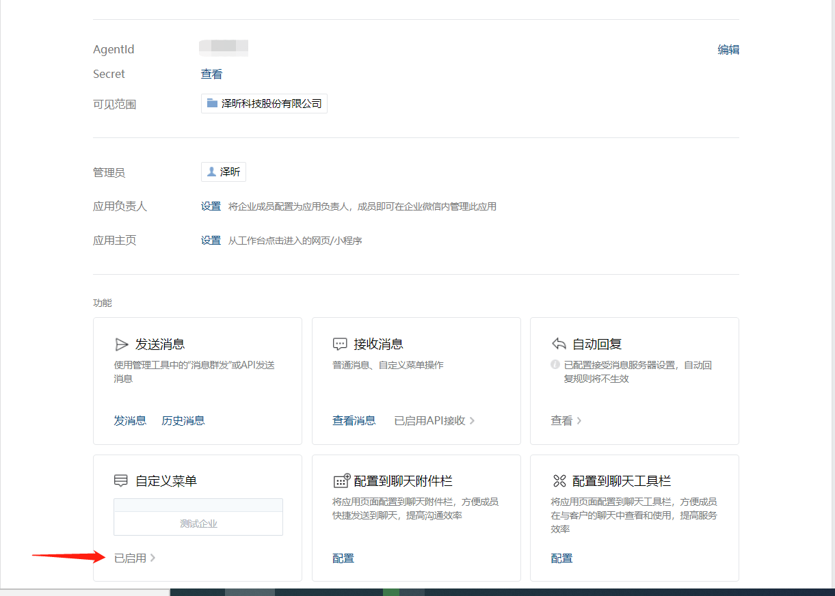Click 配置到聊天附件栏 card title
The width and height of the screenshot is (835, 596).
tap(403, 481)
